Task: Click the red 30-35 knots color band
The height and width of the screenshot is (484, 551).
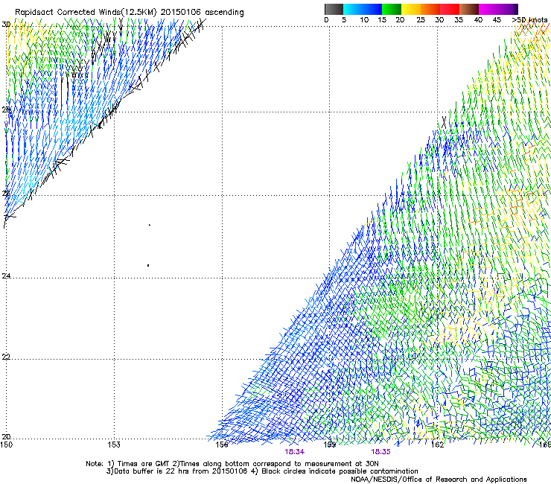Action: pos(450,9)
